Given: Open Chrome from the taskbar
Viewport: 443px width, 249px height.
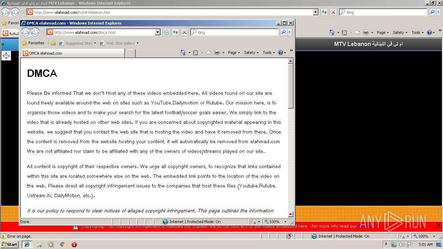Looking at the screenshot, I should [x=63, y=245].
